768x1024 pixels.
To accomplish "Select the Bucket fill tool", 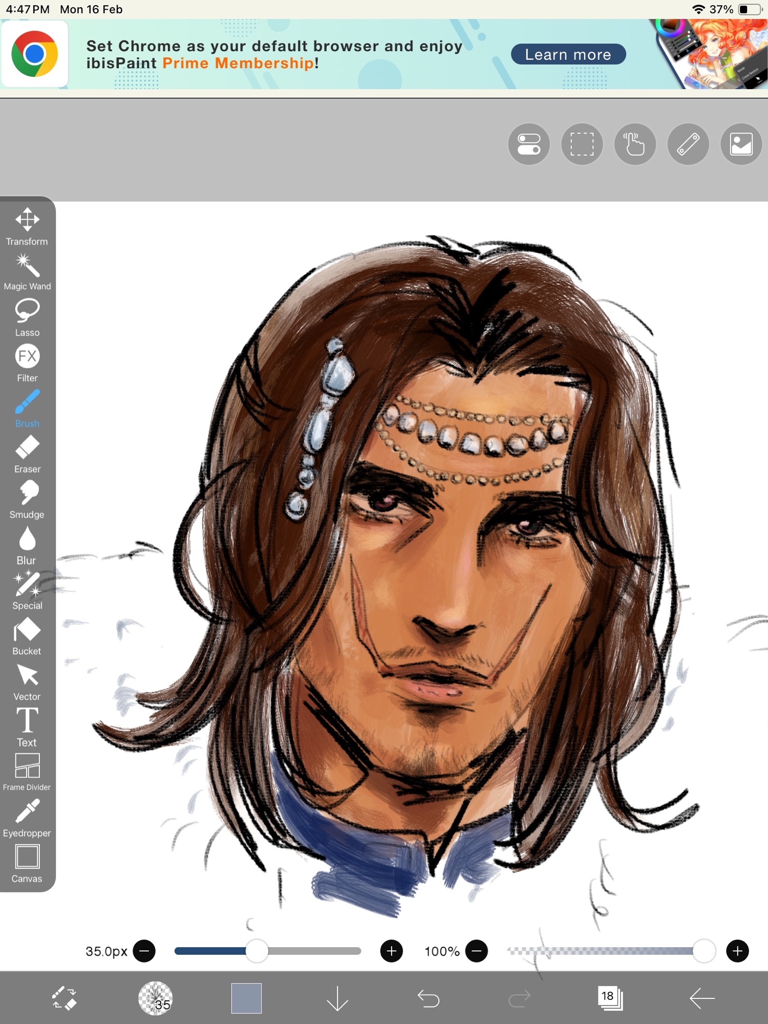I will (x=27, y=636).
